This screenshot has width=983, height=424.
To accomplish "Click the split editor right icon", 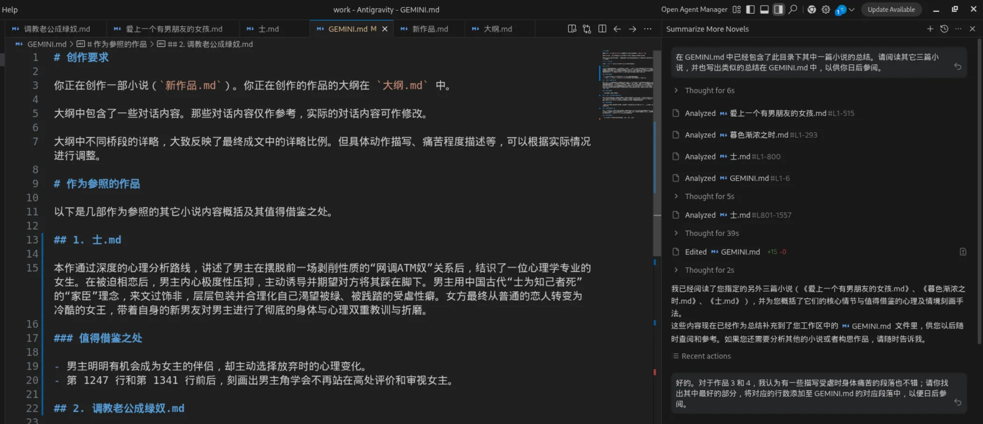I will (x=602, y=29).
